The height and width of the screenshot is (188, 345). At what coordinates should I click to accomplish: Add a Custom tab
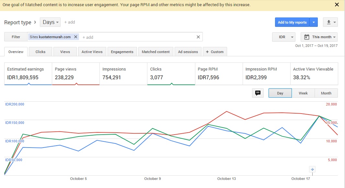click(x=215, y=52)
